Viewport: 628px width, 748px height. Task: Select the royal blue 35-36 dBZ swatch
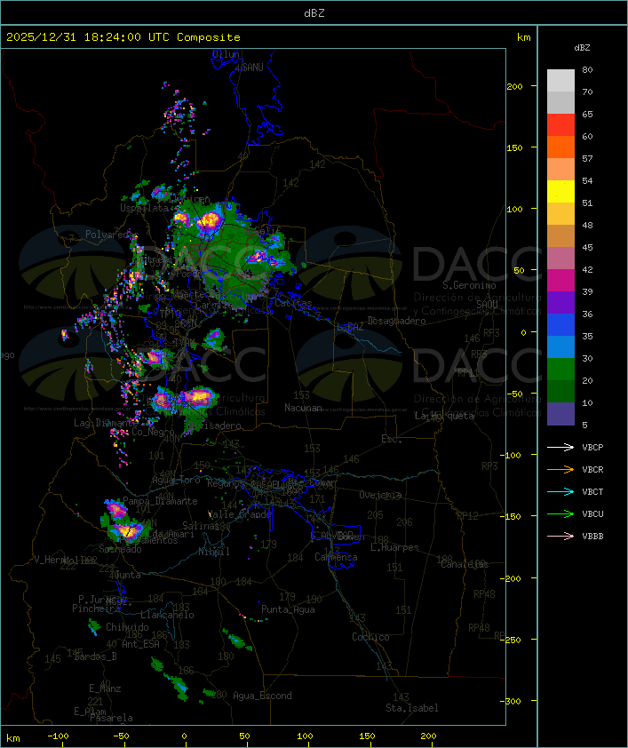pyautogui.click(x=560, y=324)
